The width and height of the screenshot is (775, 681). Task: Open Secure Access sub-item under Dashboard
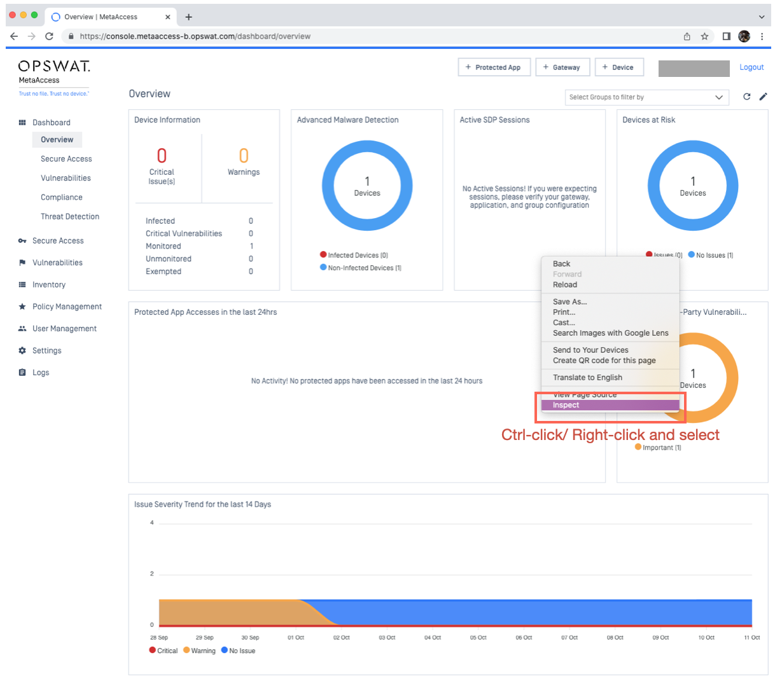click(x=66, y=159)
